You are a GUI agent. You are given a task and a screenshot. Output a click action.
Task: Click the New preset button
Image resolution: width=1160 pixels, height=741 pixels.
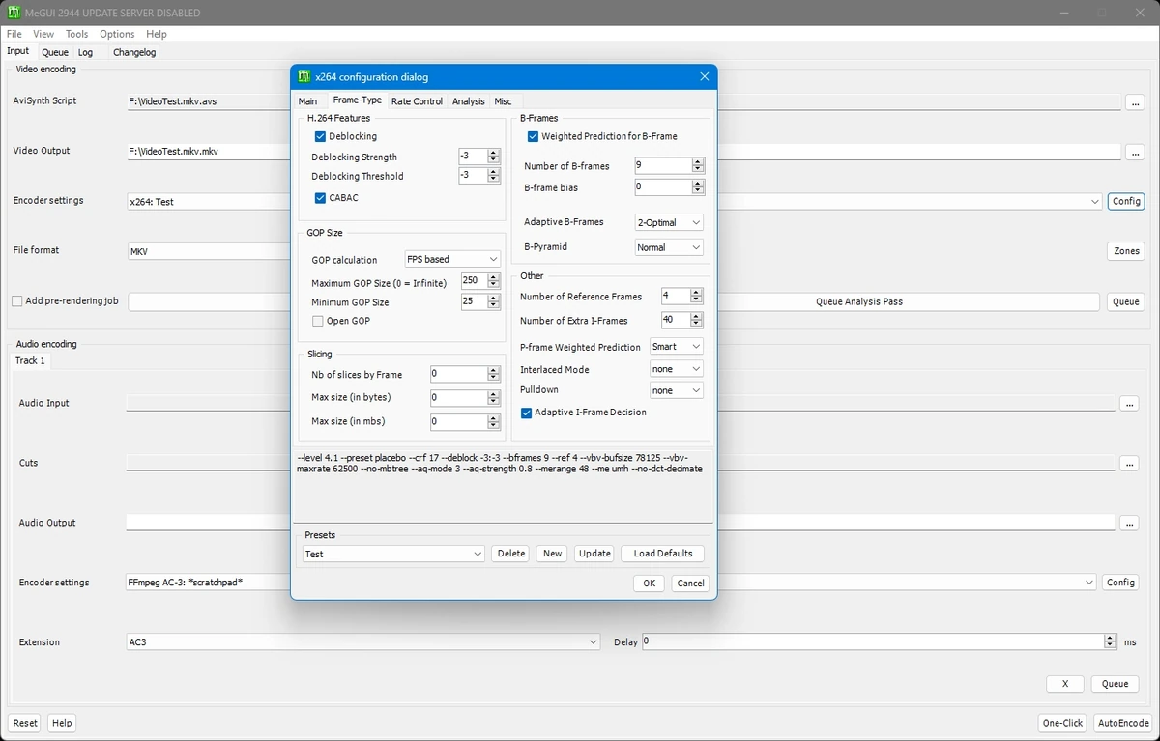point(552,554)
